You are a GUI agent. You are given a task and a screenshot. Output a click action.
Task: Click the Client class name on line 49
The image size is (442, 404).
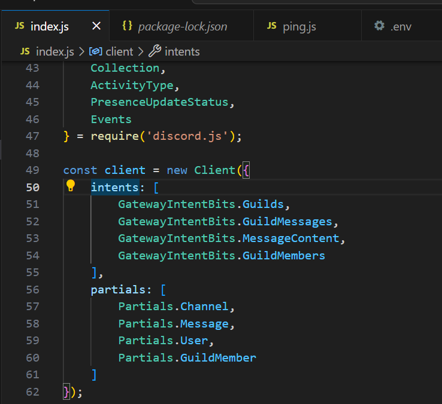click(x=214, y=170)
